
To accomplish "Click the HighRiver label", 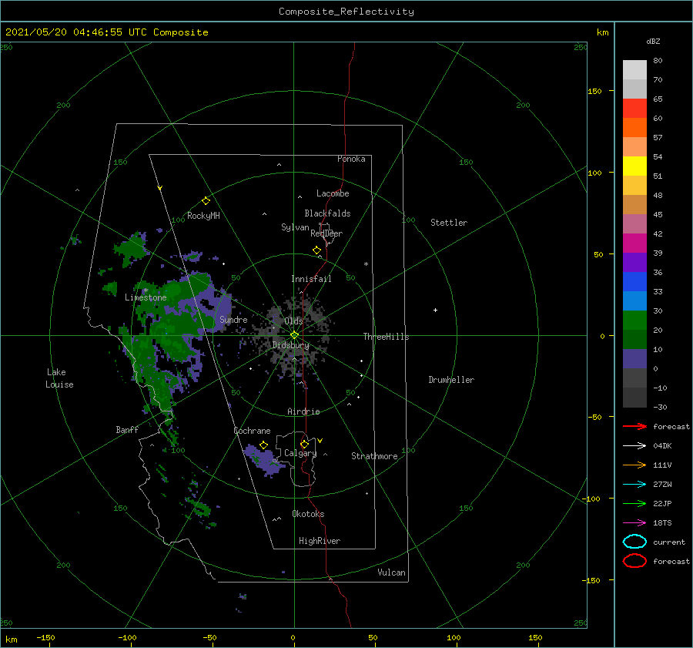I will (320, 541).
